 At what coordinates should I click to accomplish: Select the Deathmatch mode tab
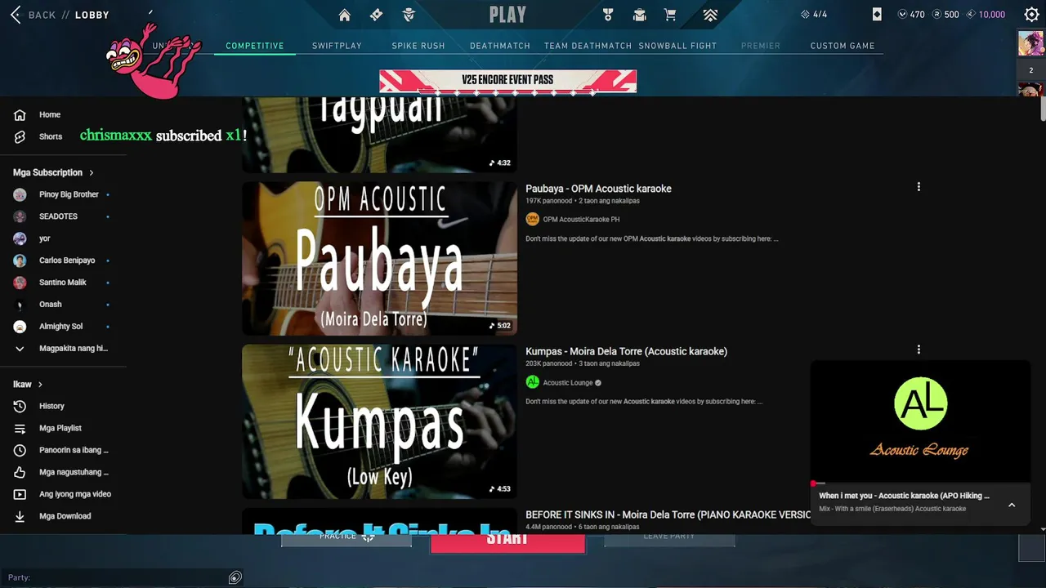click(x=500, y=46)
